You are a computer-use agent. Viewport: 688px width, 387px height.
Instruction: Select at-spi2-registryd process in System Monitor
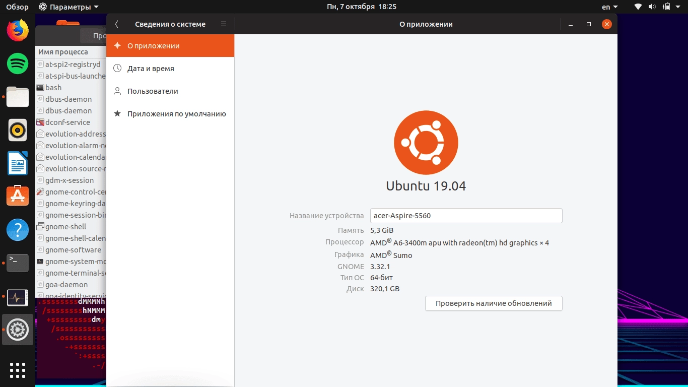71,64
